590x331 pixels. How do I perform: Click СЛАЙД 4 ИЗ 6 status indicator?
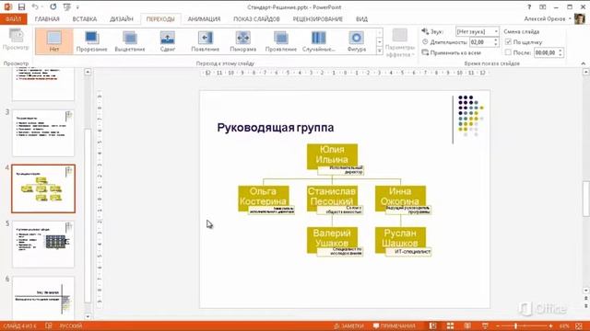click(x=20, y=325)
